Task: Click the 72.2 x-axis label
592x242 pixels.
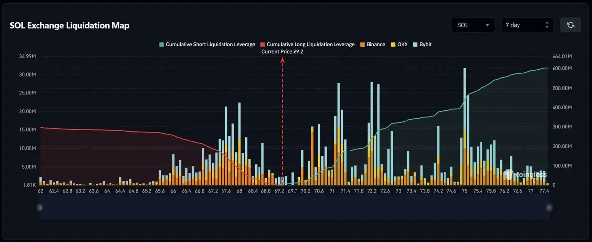Action: coord(371,191)
